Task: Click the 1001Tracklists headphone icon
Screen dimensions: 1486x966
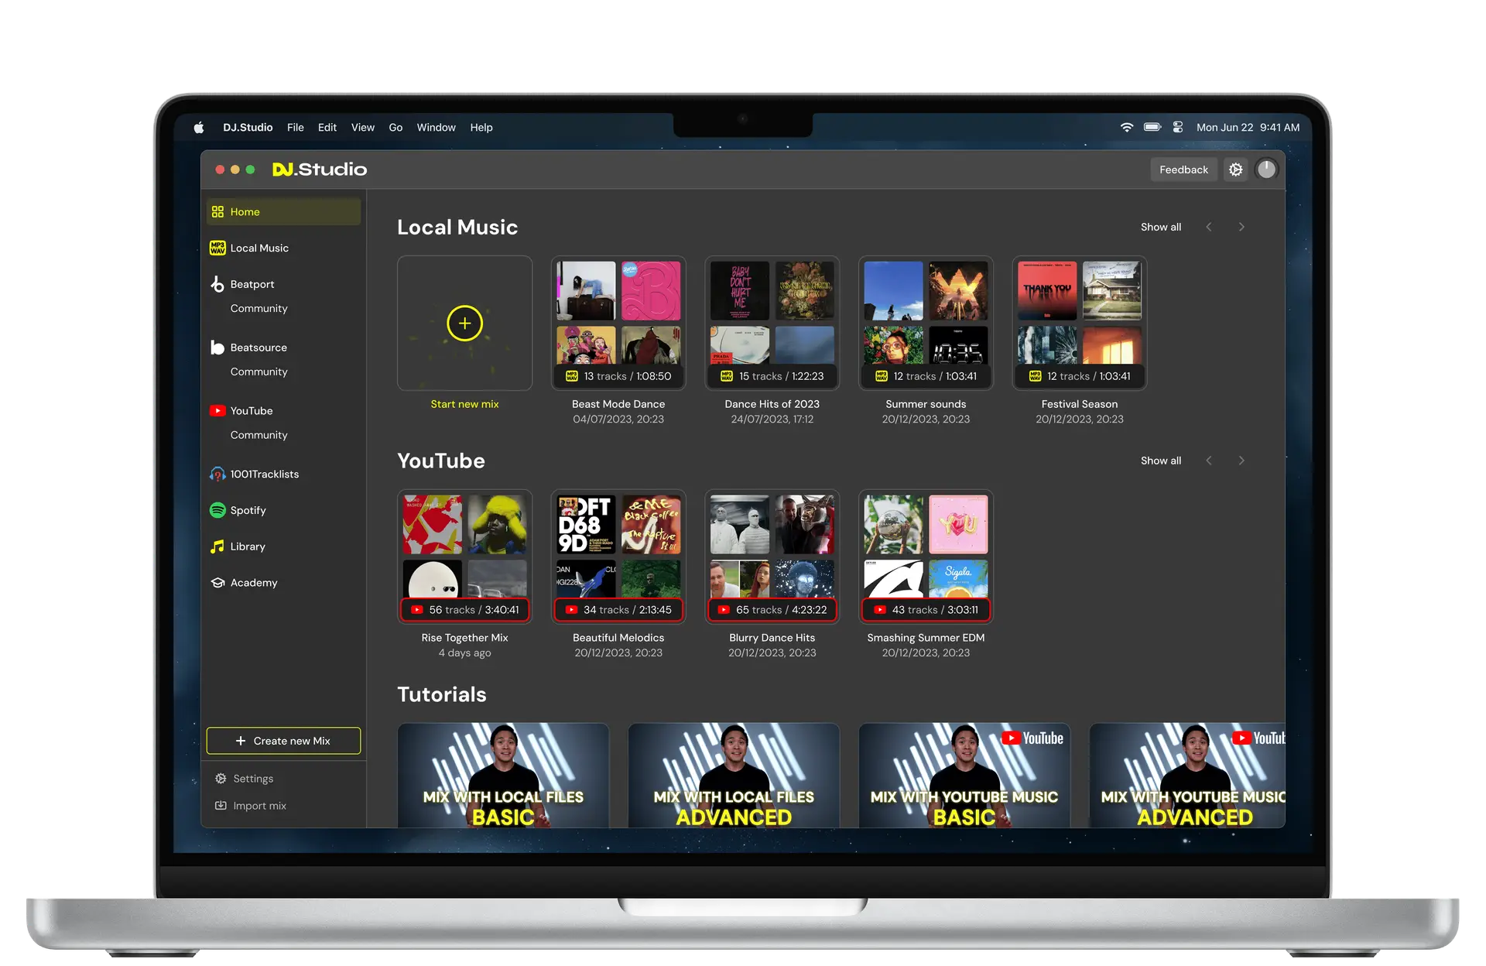Action: pos(217,474)
